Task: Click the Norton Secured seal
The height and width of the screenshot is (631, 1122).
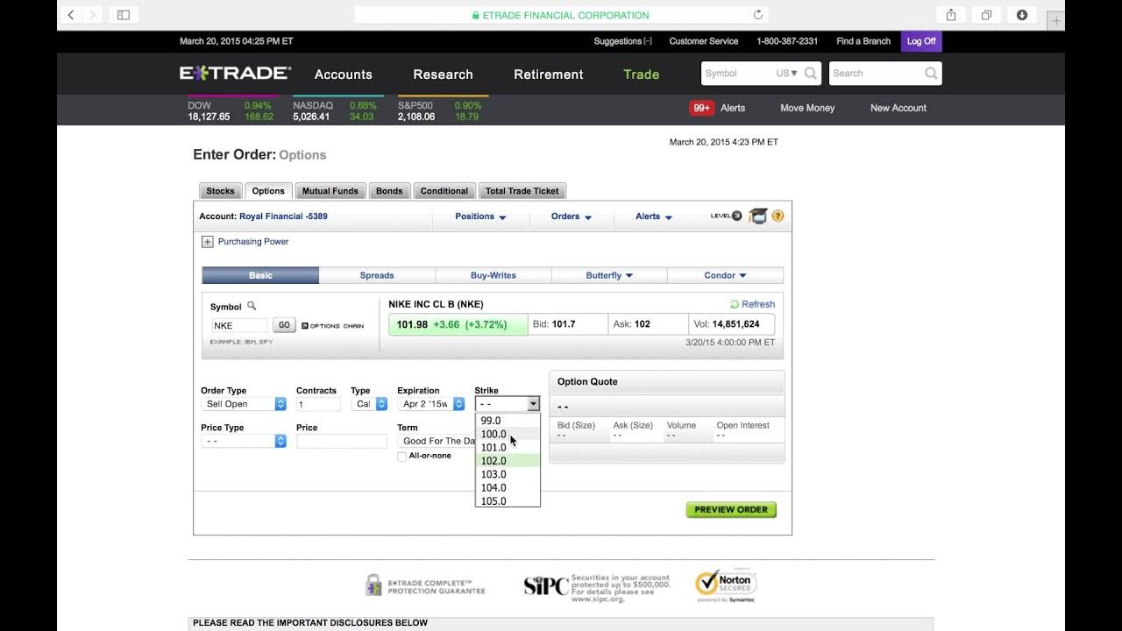Action: pos(727,585)
